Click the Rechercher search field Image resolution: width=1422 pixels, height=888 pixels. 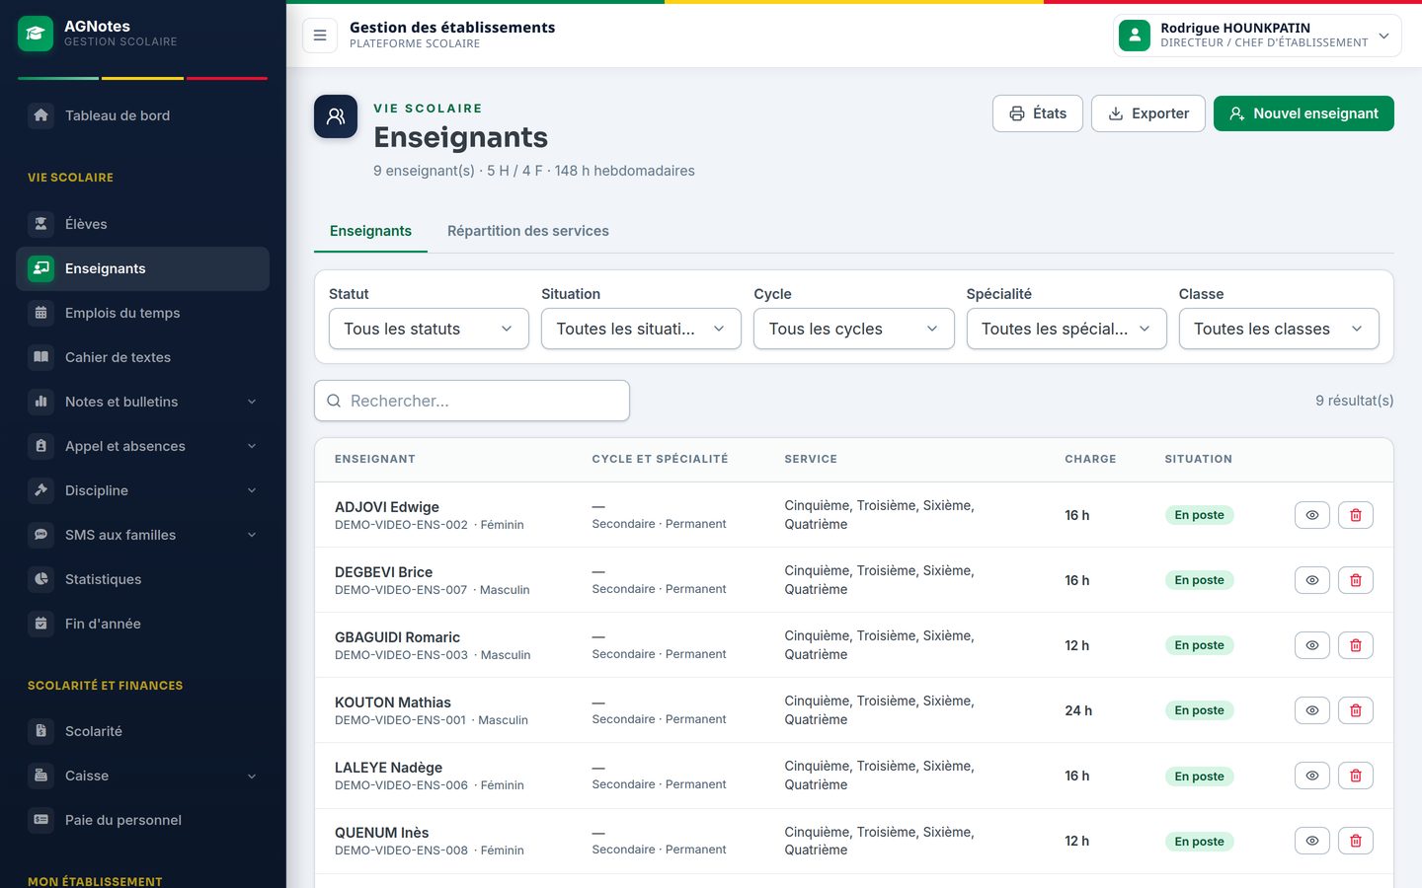(x=472, y=401)
